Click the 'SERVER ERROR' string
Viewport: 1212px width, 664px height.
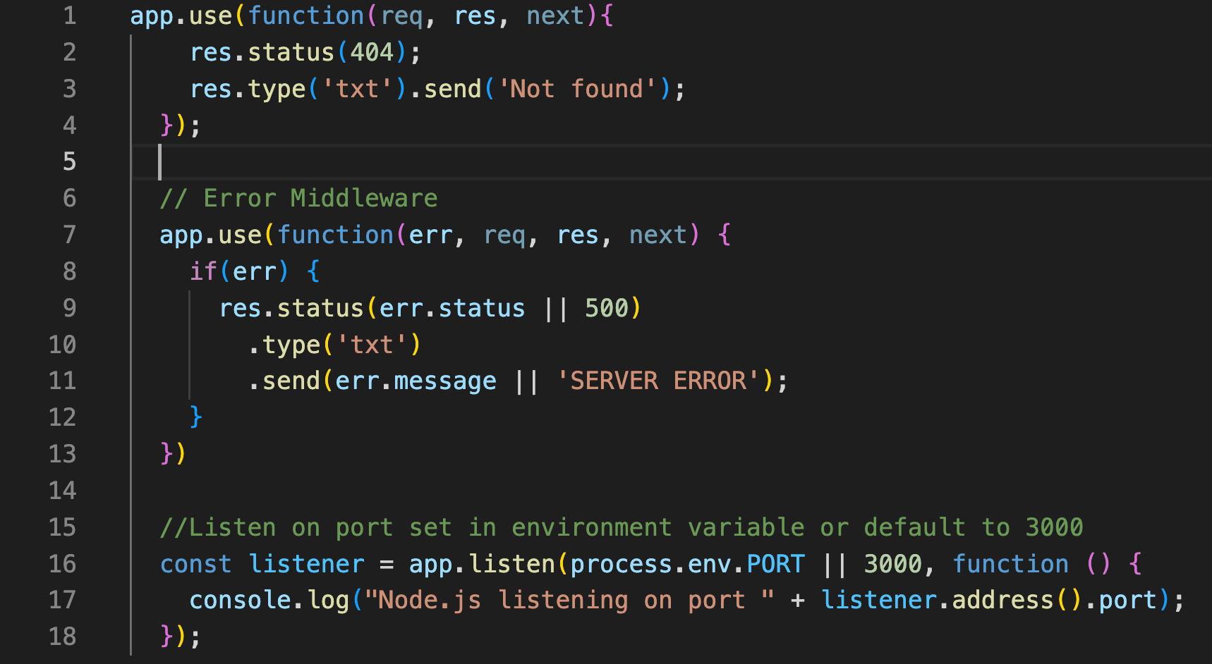tap(657, 381)
